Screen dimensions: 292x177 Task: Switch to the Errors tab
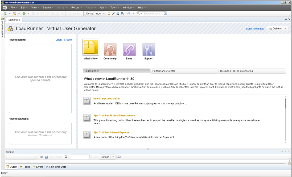(38, 167)
